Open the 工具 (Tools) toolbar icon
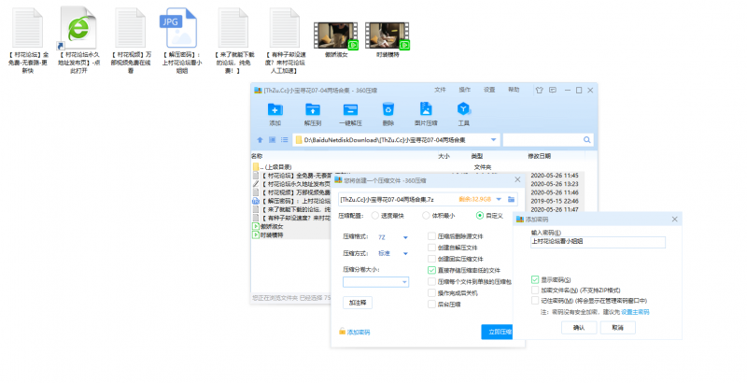The width and height of the screenshot is (747, 383). tap(463, 111)
